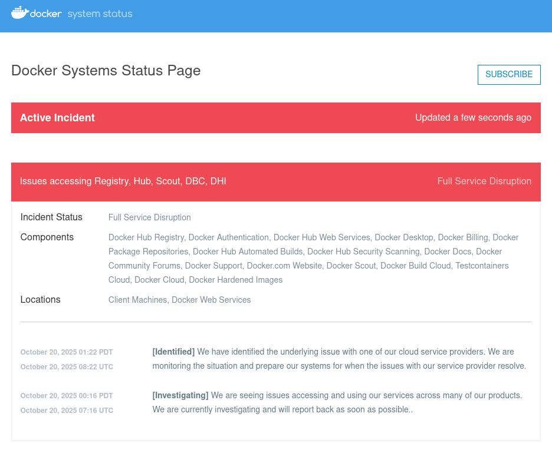
Task: Click the Docker whale logo icon
Action: (19, 13)
